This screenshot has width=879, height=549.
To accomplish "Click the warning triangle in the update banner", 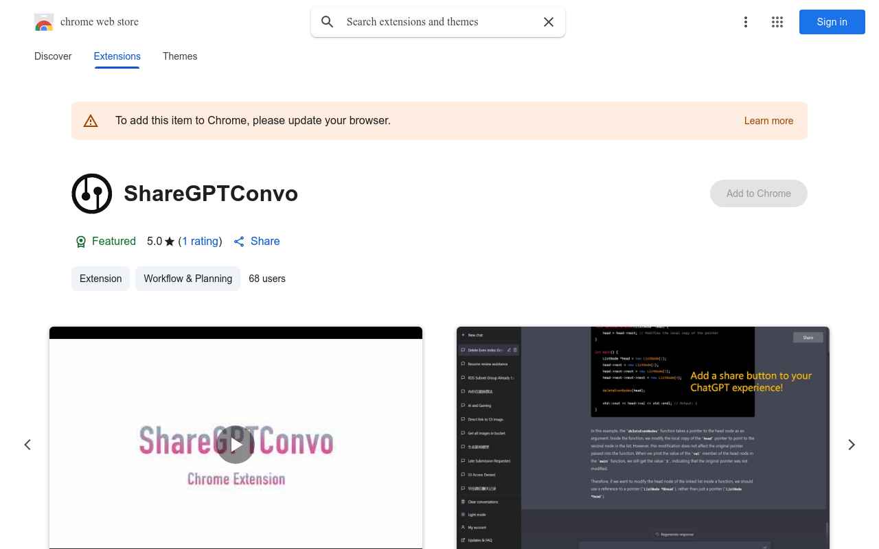I will click(91, 120).
